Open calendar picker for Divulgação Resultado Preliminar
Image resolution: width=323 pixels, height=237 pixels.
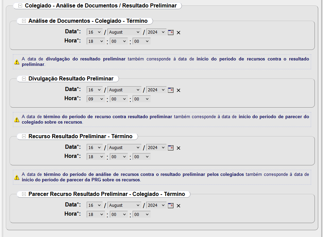click(x=171, y=90)
